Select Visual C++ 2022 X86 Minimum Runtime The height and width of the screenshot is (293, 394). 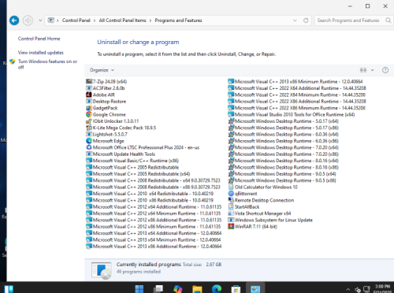click(x=297, y=108)
